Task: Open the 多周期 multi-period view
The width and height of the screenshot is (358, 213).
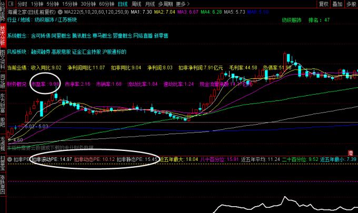Action: pos(165,4)
